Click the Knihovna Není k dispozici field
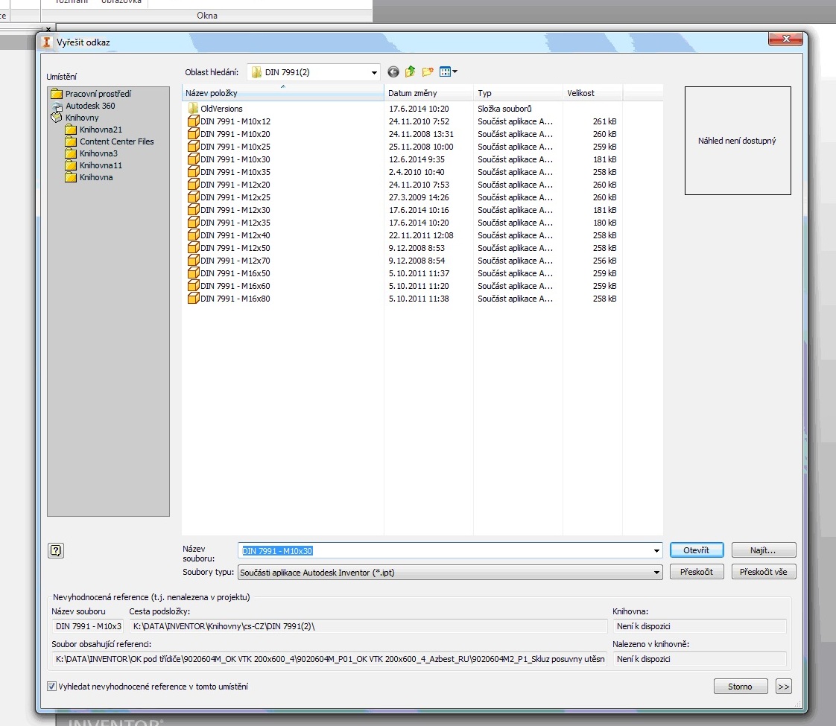 (700, 626)
